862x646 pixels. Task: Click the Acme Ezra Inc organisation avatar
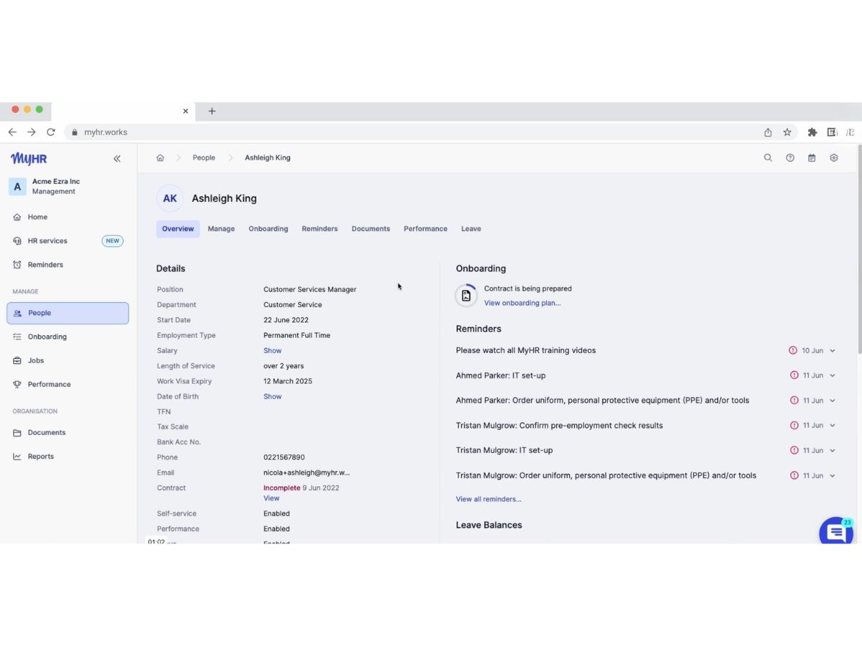click(18, 187)
